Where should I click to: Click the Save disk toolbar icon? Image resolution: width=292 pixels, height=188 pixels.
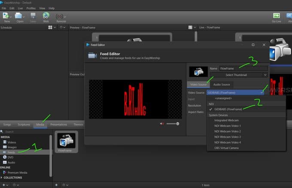(x=33, y=16)
